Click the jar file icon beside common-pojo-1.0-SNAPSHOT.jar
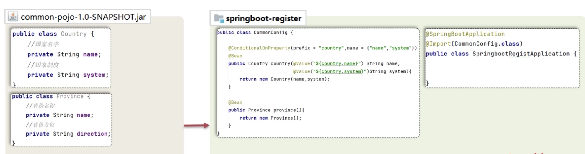The image size is (585, 154). pos(13,16)
